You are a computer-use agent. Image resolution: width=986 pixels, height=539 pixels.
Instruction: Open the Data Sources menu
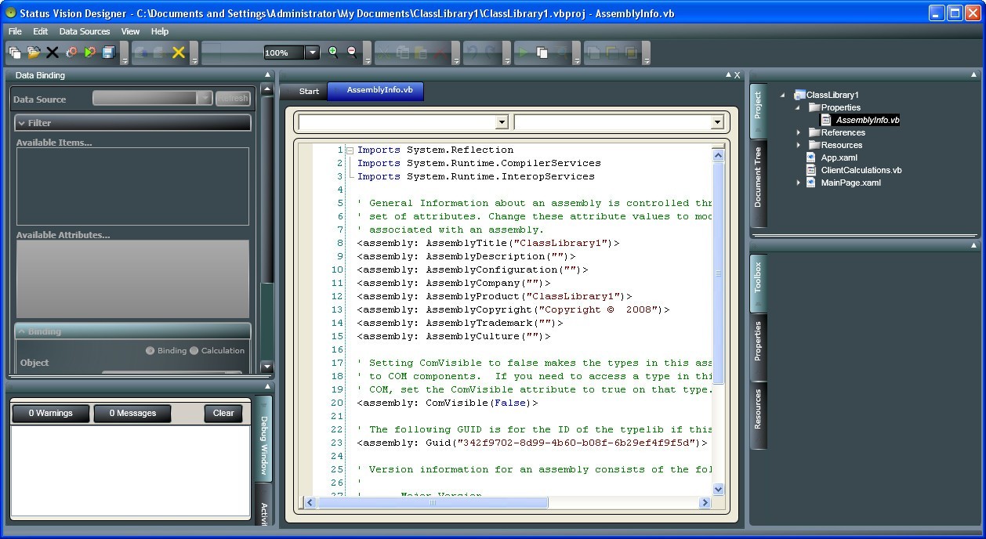[x=85, y=31]
